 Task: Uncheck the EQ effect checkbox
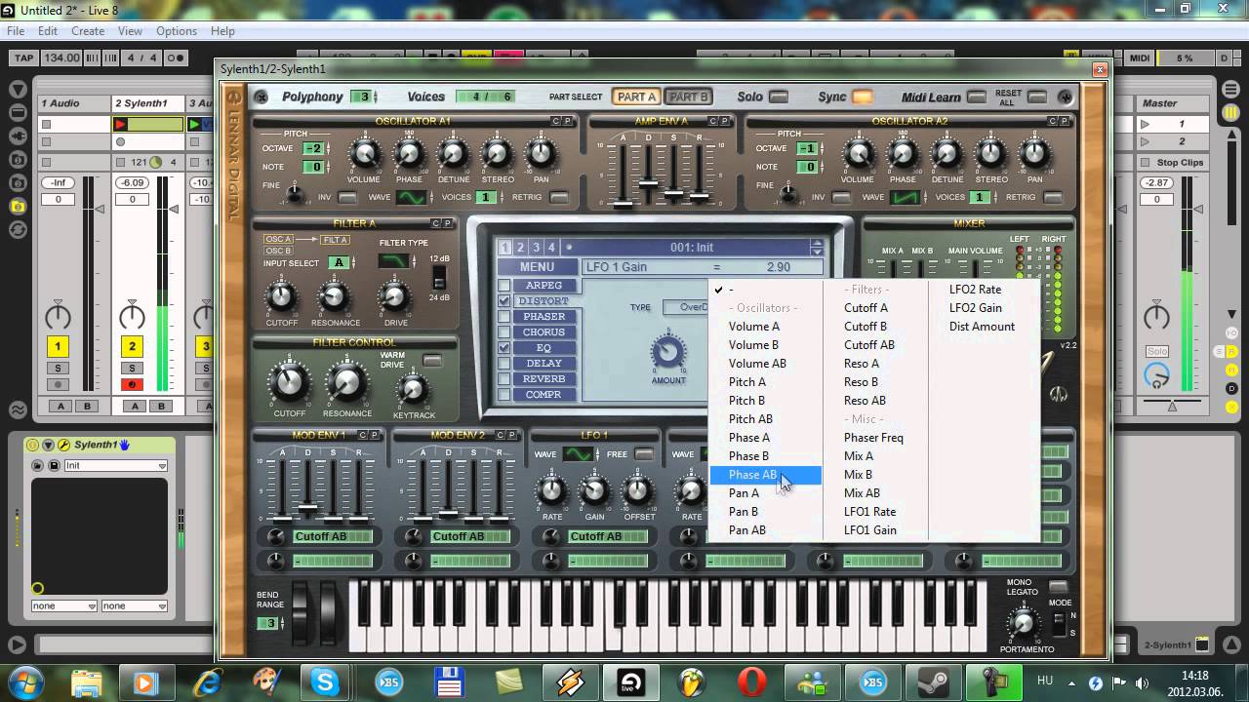click(504, 348)
